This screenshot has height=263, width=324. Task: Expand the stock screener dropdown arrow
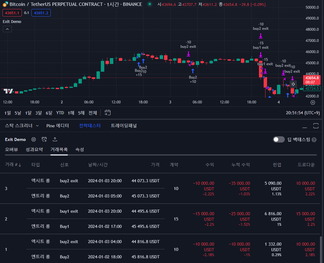tap(37, 126)
